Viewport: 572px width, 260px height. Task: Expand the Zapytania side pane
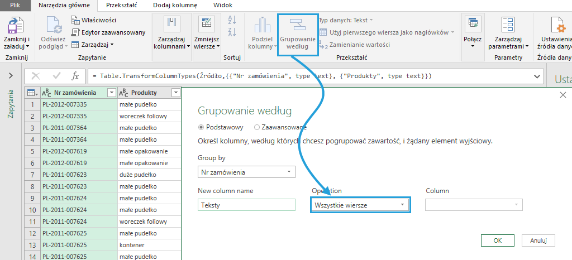tap(11, 76)
